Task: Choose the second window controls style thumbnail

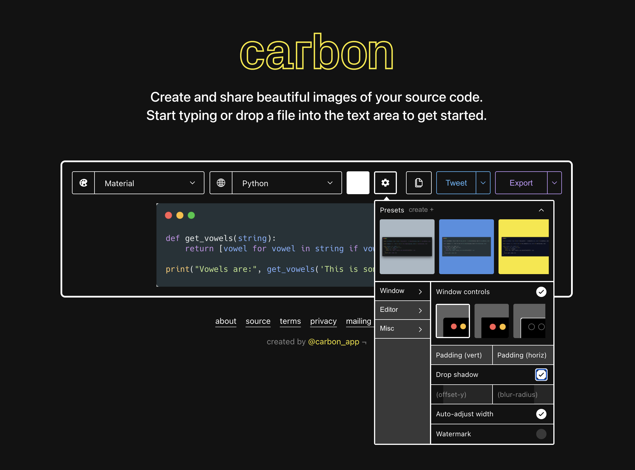Action: [x=491, y=321]
